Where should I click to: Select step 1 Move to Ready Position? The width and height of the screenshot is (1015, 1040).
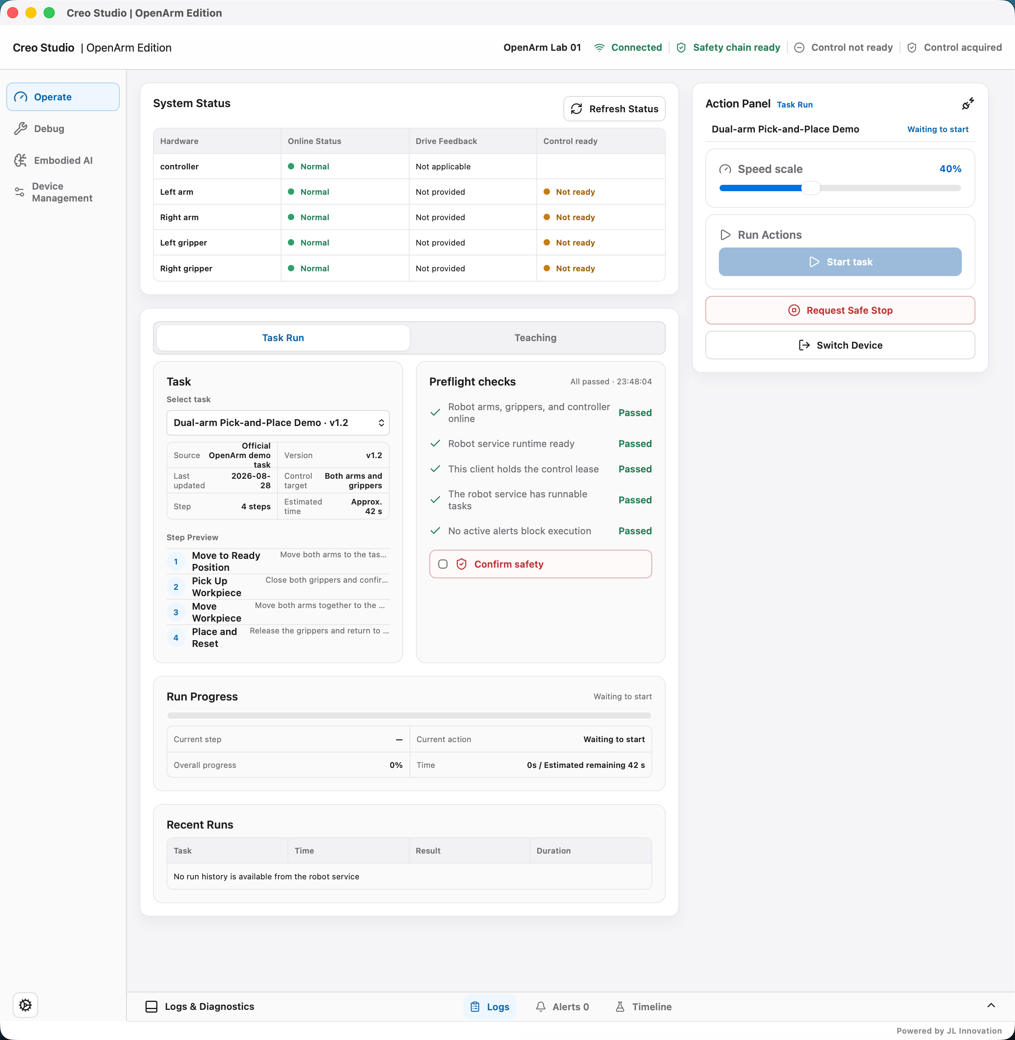278,561
